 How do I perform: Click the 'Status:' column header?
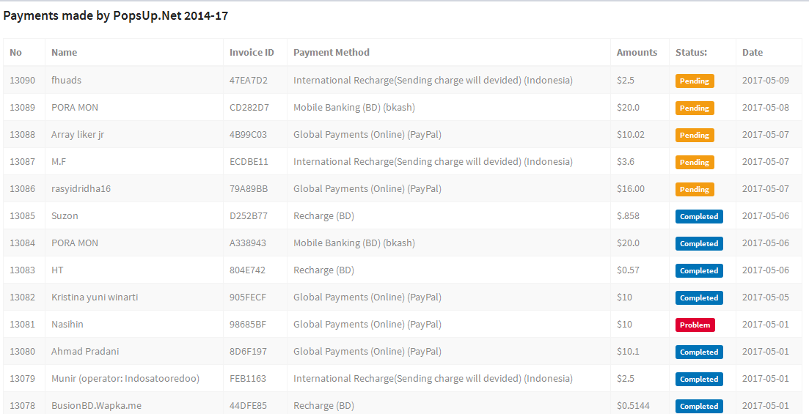click(x=691, y=52)
